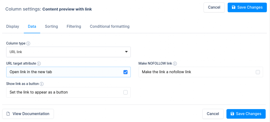Select the URL link combo box
Screen dimensions: 270x122
[x=68, y=52]
